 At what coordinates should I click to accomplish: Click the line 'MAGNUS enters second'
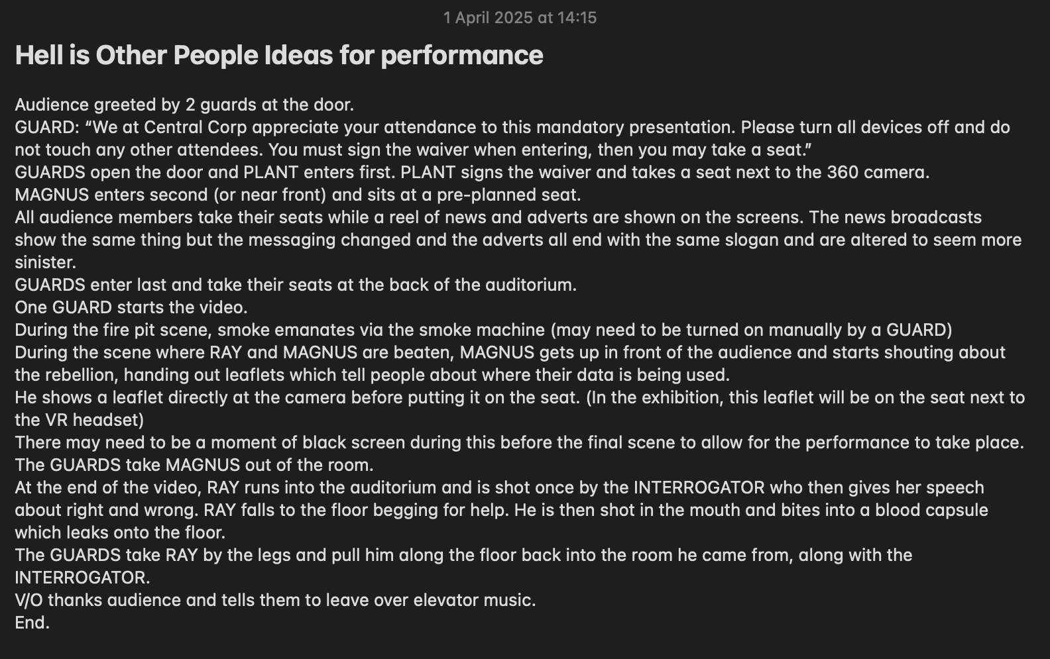click(298, 195)
